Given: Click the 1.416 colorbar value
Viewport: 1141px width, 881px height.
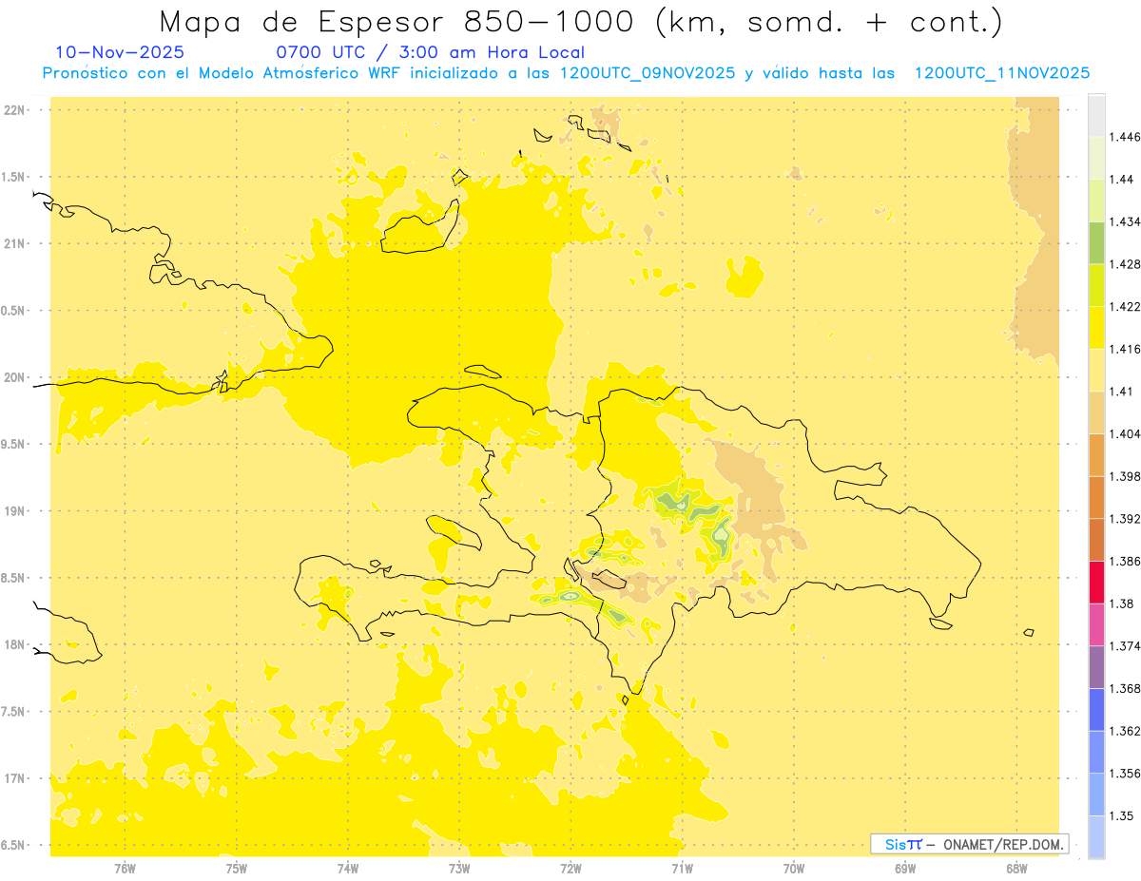Looking at the screenshot, I should [x=1124, y=349].
